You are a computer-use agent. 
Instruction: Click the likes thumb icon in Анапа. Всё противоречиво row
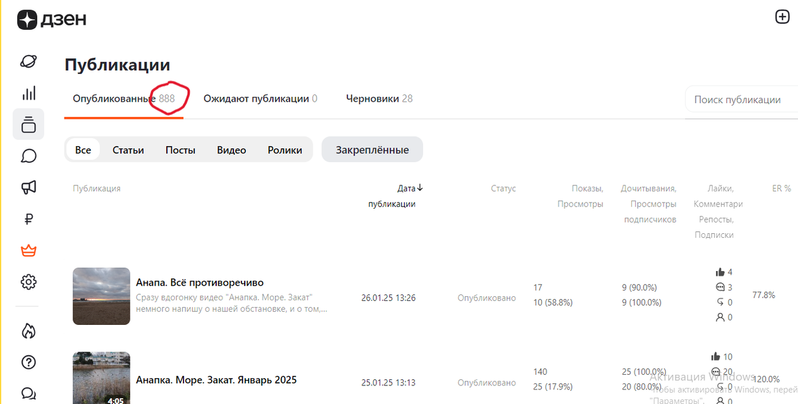(720, 272)
